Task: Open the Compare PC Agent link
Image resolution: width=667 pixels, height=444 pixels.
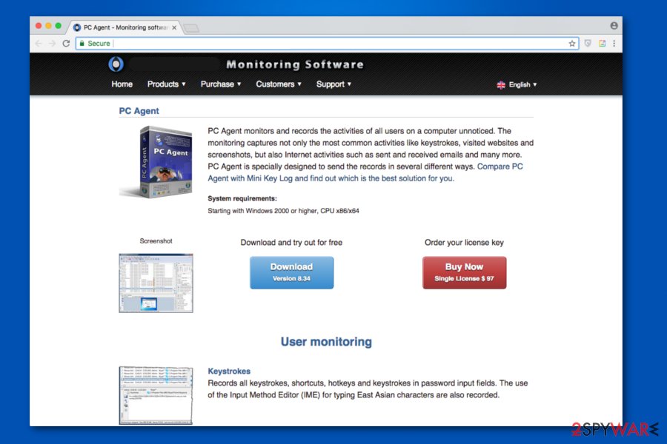Action: 500,166
